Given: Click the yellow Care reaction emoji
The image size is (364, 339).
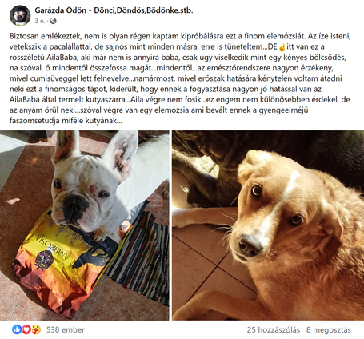Looking at the screenshot, I should 36,329.
